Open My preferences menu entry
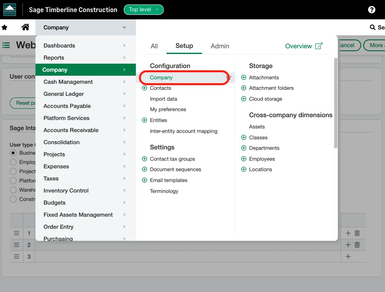 (168, 109)
